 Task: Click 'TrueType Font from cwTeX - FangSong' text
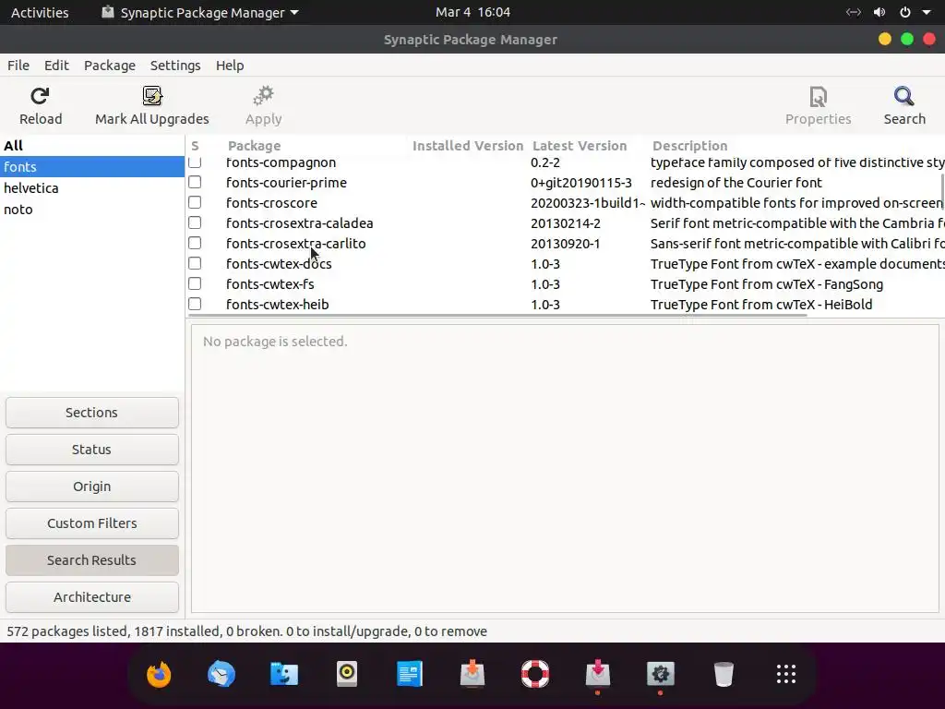point(767,284)
